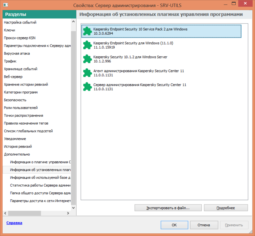Image resolution: width=255 pixels, height=236 pixels.
Task: Open the Справка help link
Action: pyautogui.click(x=14, y=223)
